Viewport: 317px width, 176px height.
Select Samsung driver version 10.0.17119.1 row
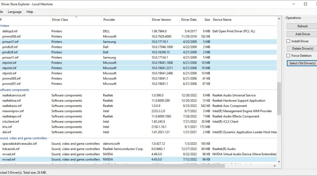pyautogui.click(x=138, y=42)
